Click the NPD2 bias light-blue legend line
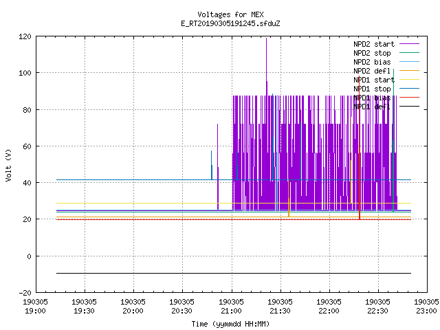The width and height of the screenshot is (440, 330). [x=409, y=62]
